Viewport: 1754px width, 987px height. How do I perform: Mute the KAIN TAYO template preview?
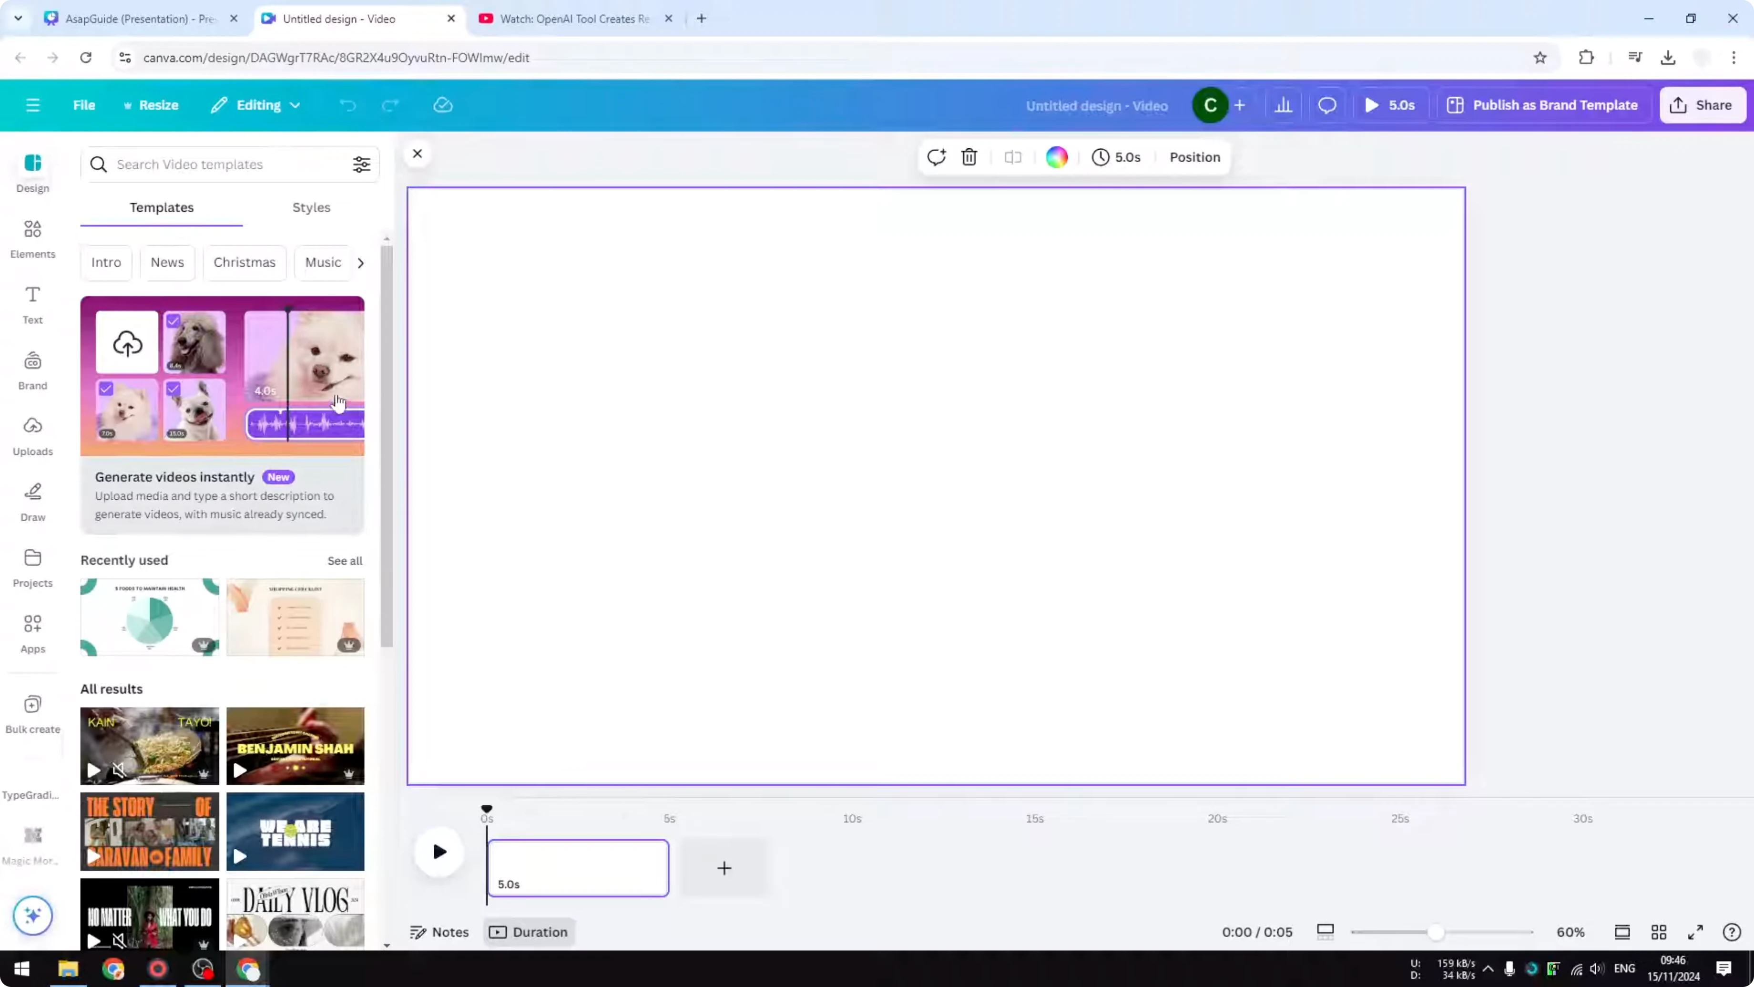coord(120,771)
